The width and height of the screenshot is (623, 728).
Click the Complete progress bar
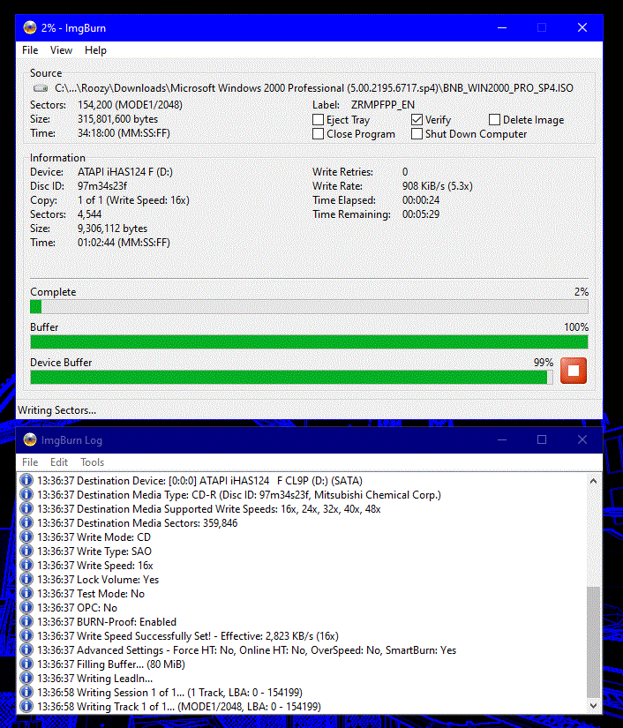[x=309, y=307]
